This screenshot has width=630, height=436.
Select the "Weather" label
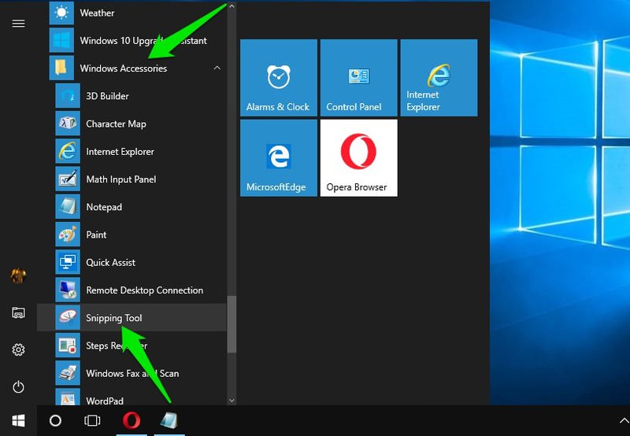[97, 13]
